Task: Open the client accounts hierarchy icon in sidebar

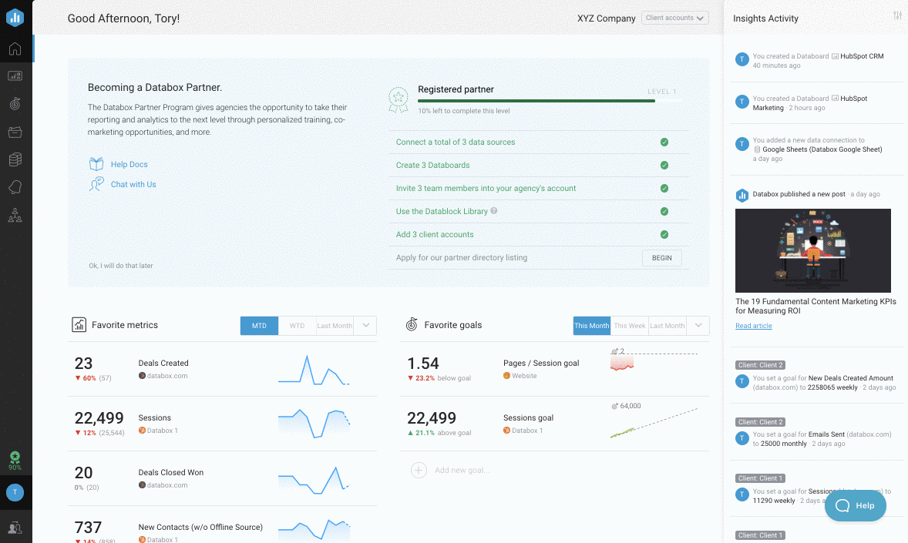Action: [15, 216]
